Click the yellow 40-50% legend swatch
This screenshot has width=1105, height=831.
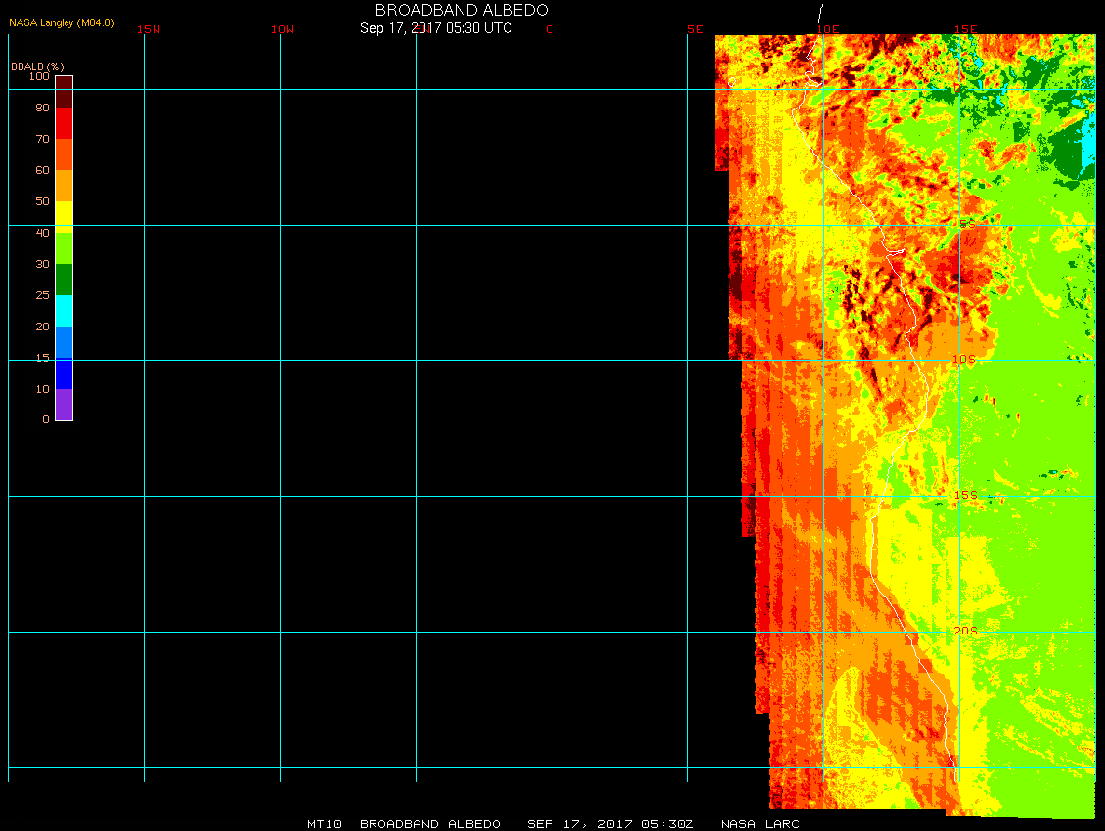coord(64,215)
